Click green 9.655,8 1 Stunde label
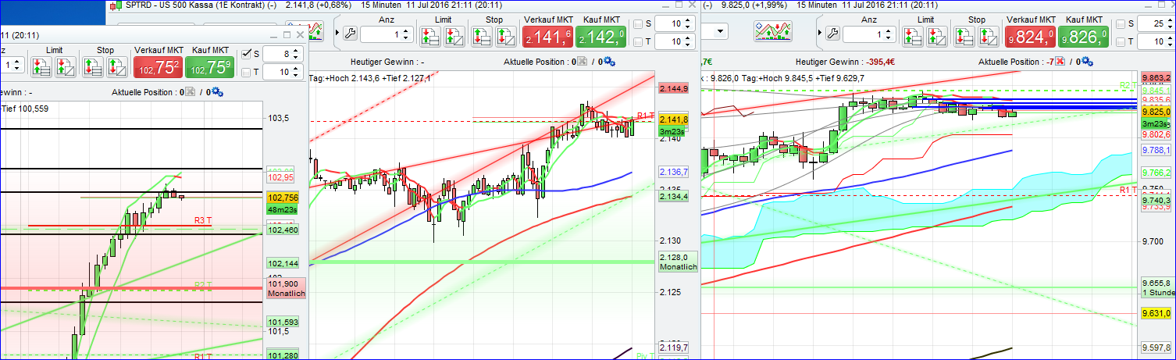The height and width of the screenshot is (360, 1176). 1158,287
